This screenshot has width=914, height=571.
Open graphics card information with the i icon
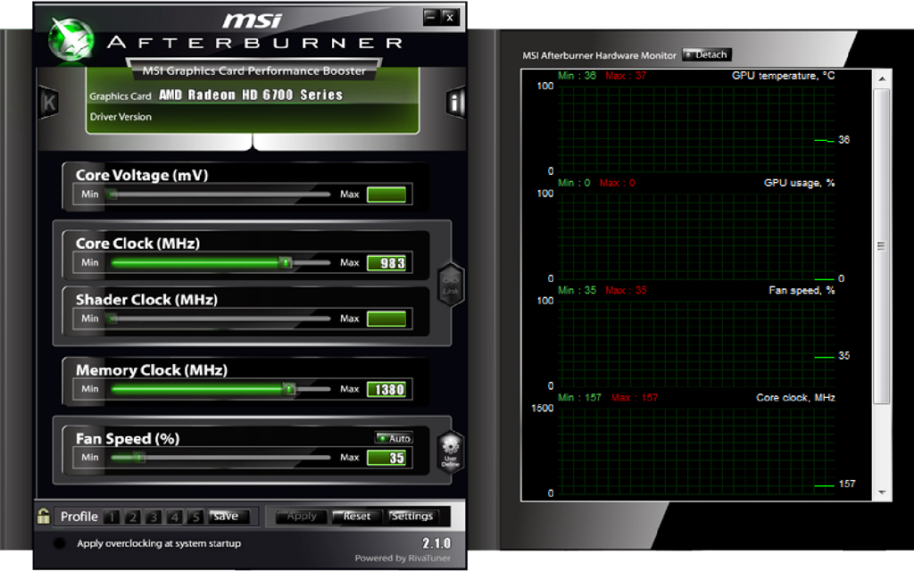[x=456, y=101]
